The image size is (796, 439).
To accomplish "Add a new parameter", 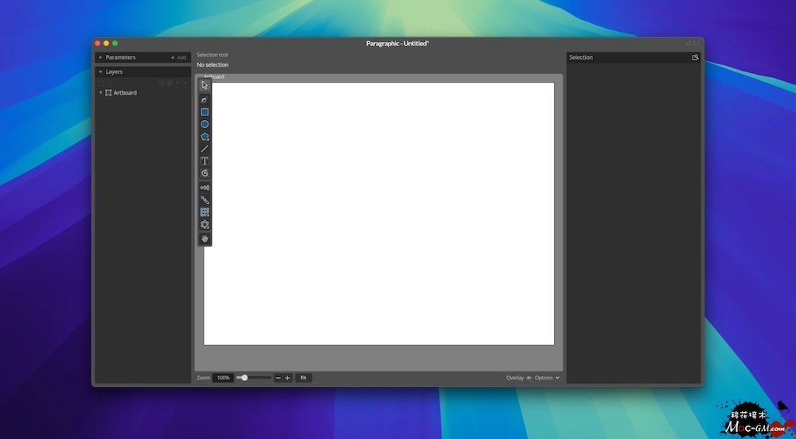I will pyautogui.click(x=178, y=57).
